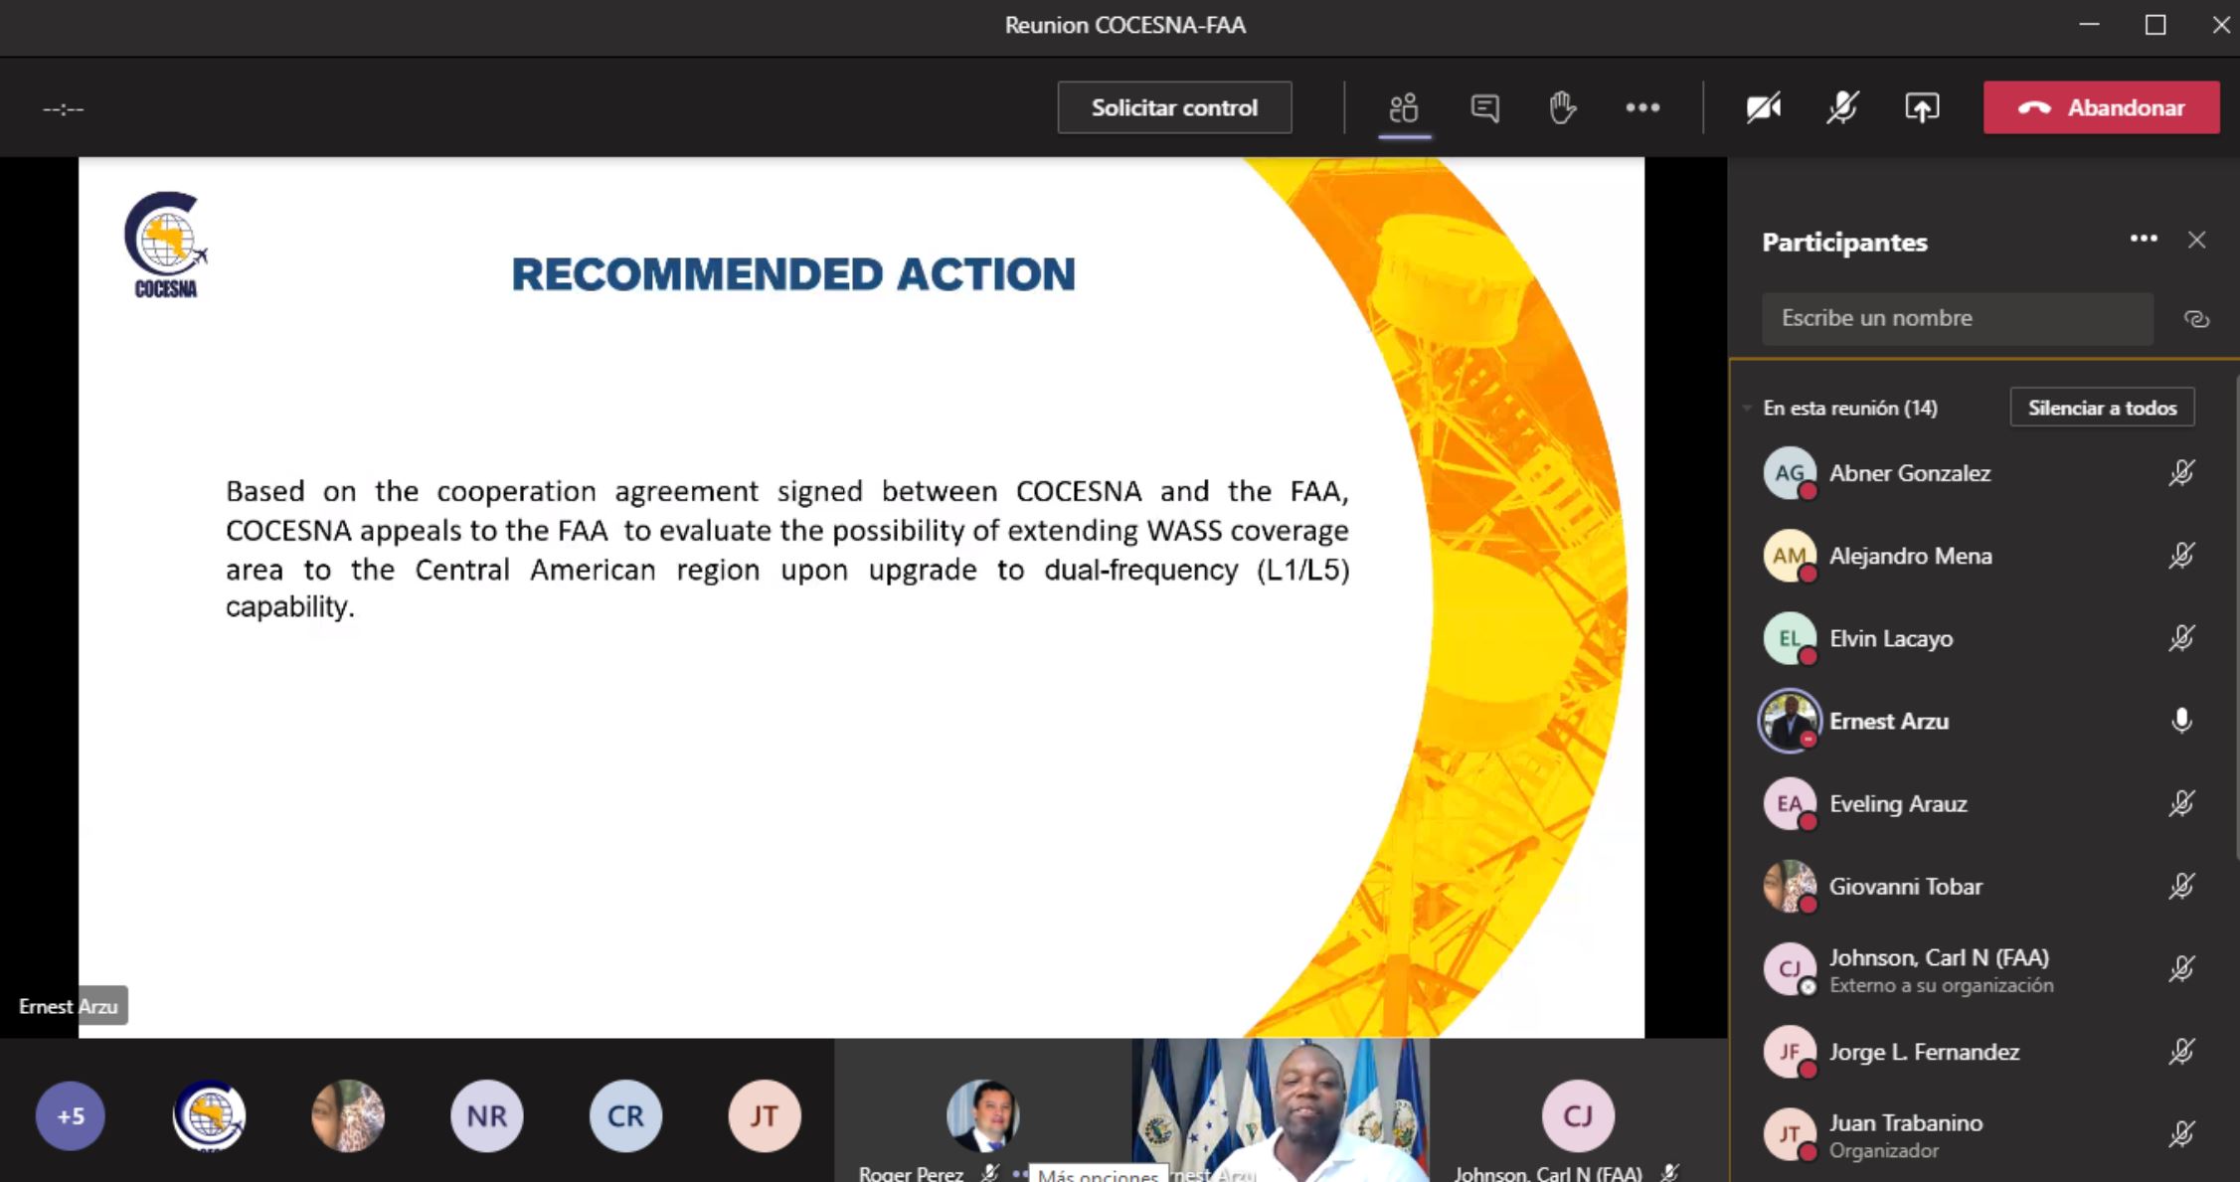2240x1182 pixels.
Task: Click 'Externo a su organización' label
Action: [1941, 986]
